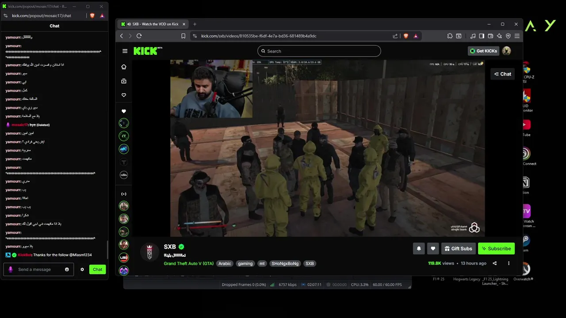Open the Brave VPN shield icon

pyautogui.click(x=508, y=36)
